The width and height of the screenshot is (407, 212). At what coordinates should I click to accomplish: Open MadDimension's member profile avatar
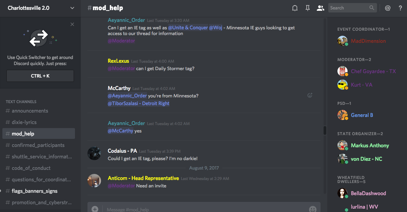click(342, 41)
